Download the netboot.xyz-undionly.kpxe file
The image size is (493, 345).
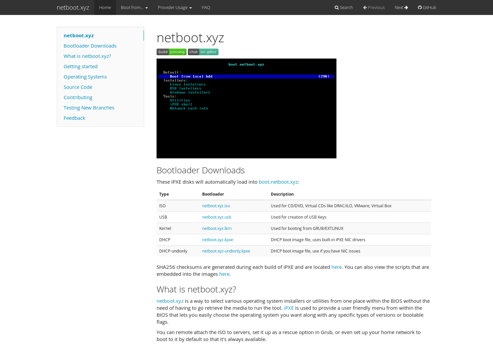coord(226,251)
